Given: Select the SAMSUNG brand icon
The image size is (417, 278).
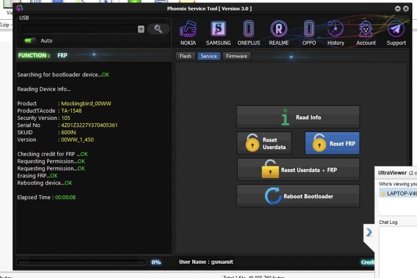Looking at the screenshot, I should tap(218, 30).
